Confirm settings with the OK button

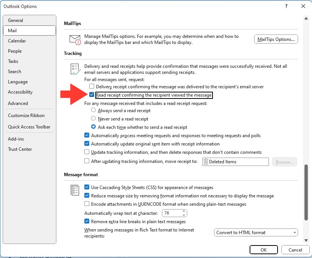tap(264, 250)
